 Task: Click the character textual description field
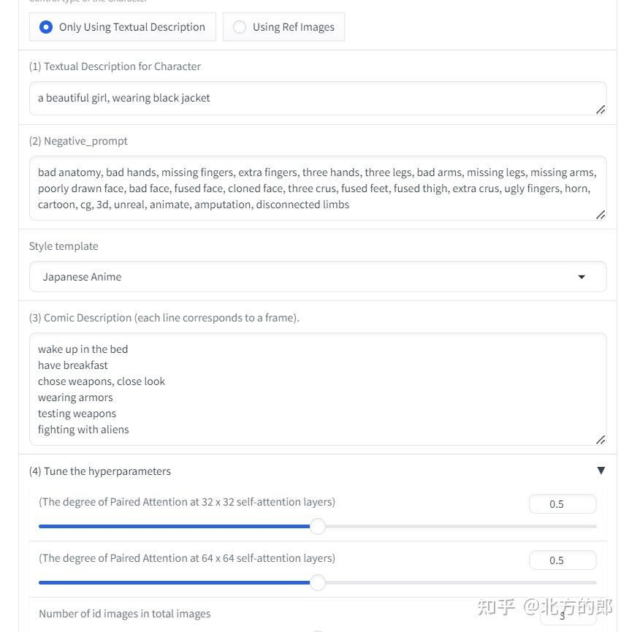pyautogui.click(x=307, y=98)
